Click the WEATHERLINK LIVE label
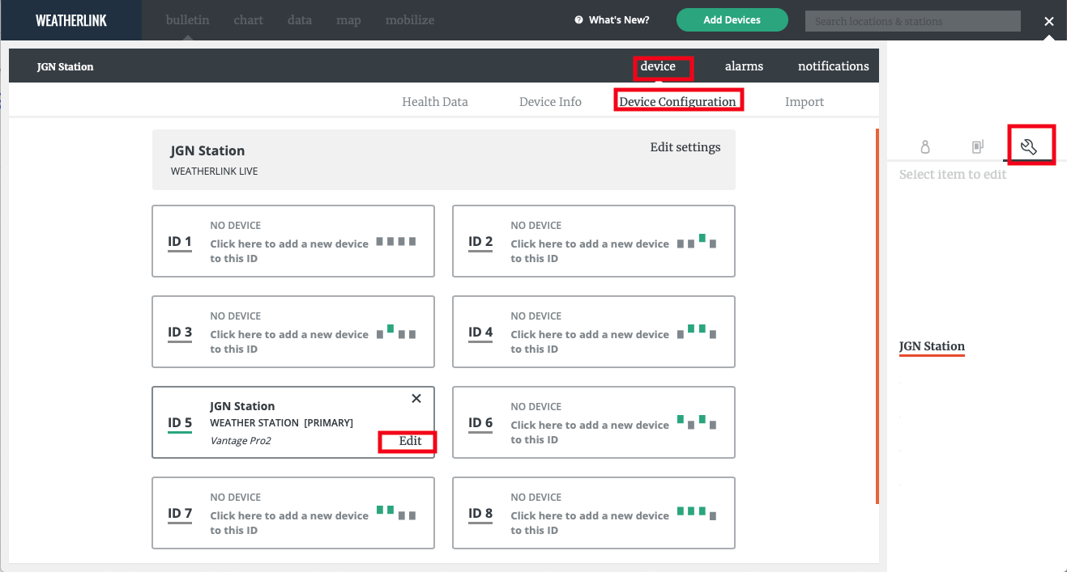Viewport: 1067px width, 572px height. click(x=214, y=172)
